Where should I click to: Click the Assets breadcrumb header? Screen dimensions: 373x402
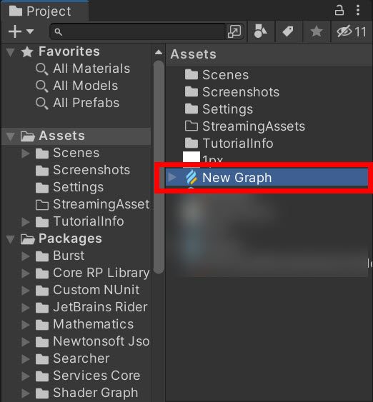pos(193,54)
